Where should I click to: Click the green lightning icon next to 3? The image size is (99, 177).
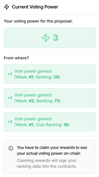coord(46,38)
